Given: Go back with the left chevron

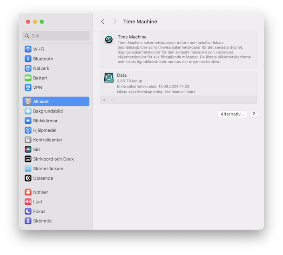Looking at the screenshot, I should [x=103, y=22].
